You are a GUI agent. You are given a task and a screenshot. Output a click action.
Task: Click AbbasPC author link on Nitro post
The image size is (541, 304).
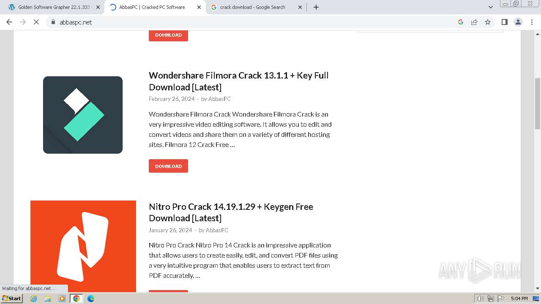[217, 230]
